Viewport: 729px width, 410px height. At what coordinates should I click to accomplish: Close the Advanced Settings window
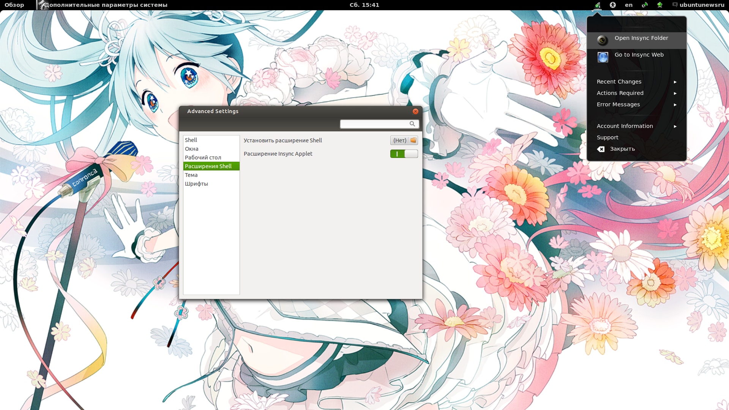(x=415, y=111)
